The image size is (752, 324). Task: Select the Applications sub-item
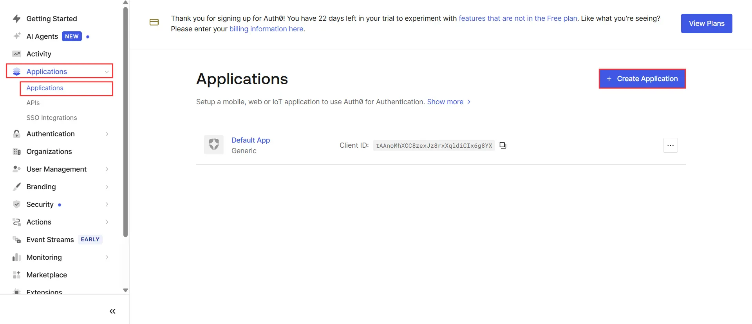pos(45,88)
